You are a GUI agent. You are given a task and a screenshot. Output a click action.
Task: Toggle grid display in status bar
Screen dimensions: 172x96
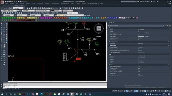click(119, 91)
